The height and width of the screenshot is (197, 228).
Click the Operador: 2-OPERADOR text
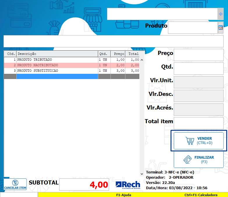coord(170,178)
